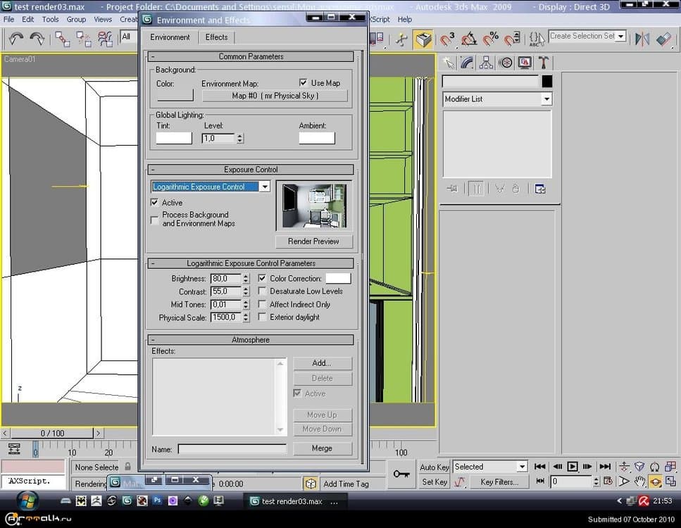Enable the Exterior daylight checkbox
The image size is (681, 528).
[x=263, y=318]
